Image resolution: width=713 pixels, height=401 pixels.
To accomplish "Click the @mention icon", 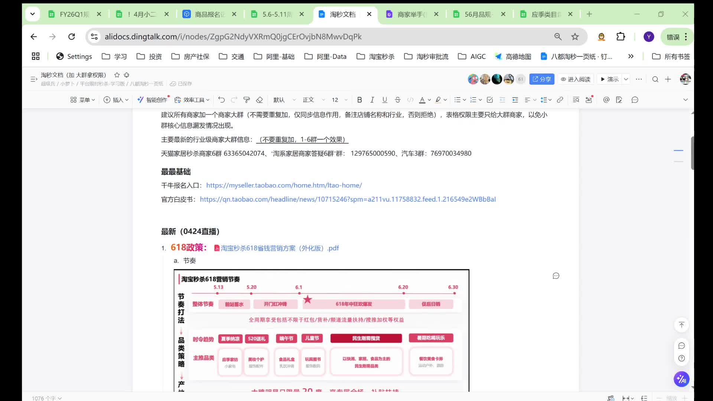I will pos(606,100).
